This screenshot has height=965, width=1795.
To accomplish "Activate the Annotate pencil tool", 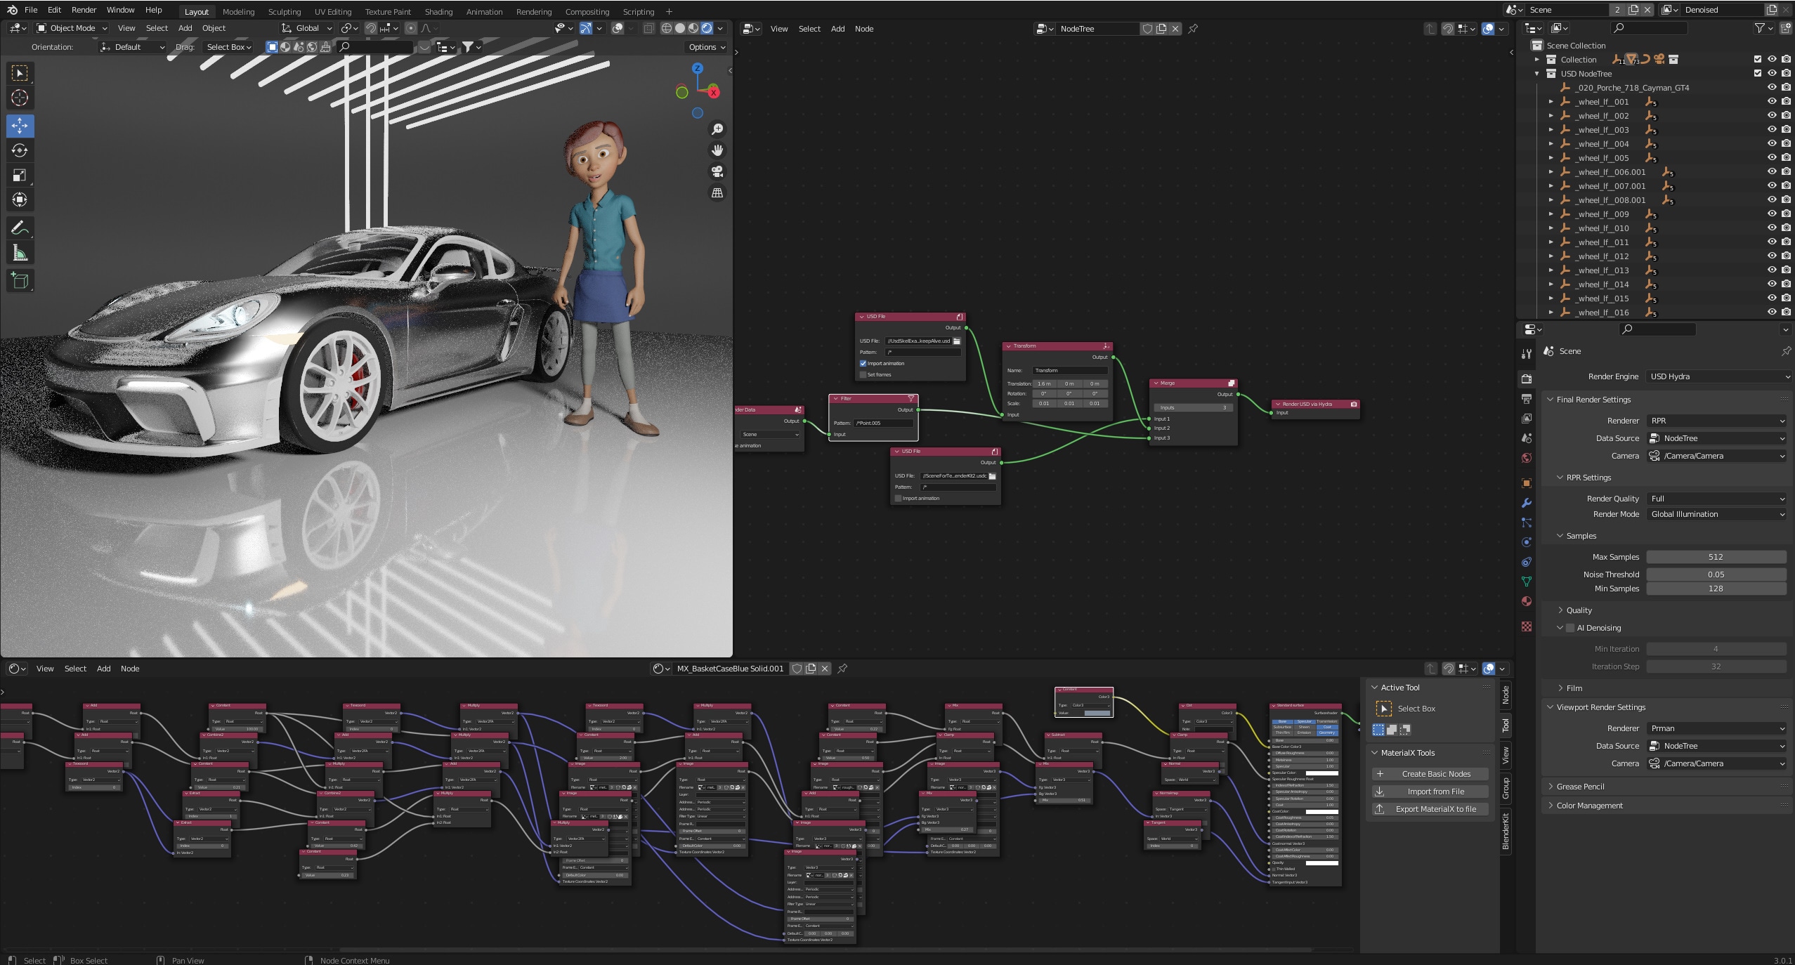I will point(20,228).
